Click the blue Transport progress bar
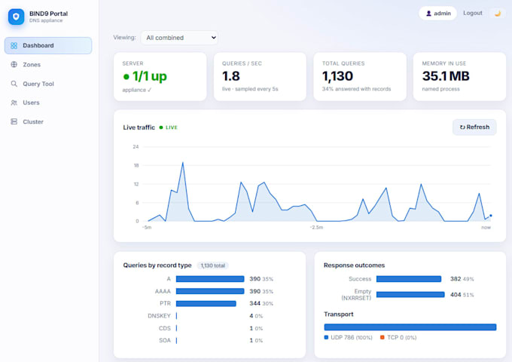The image size is (512, 362). [x=410, y=327]
